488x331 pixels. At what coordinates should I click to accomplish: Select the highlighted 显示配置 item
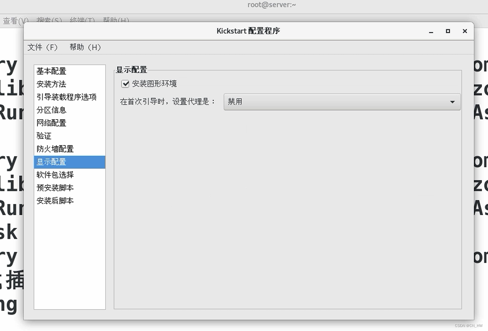coord(70,162)
